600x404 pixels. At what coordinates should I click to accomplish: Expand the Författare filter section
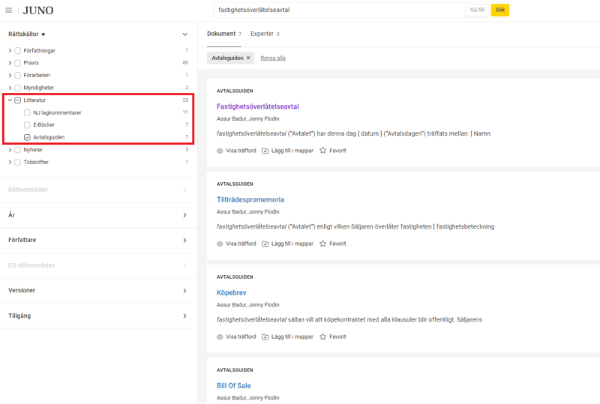[184, 240]
